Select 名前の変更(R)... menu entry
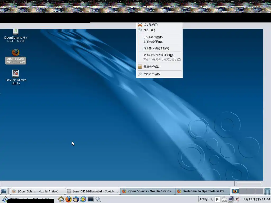This screenshot has width=271, height=203. pyautogui.click(x=159, y=42)
